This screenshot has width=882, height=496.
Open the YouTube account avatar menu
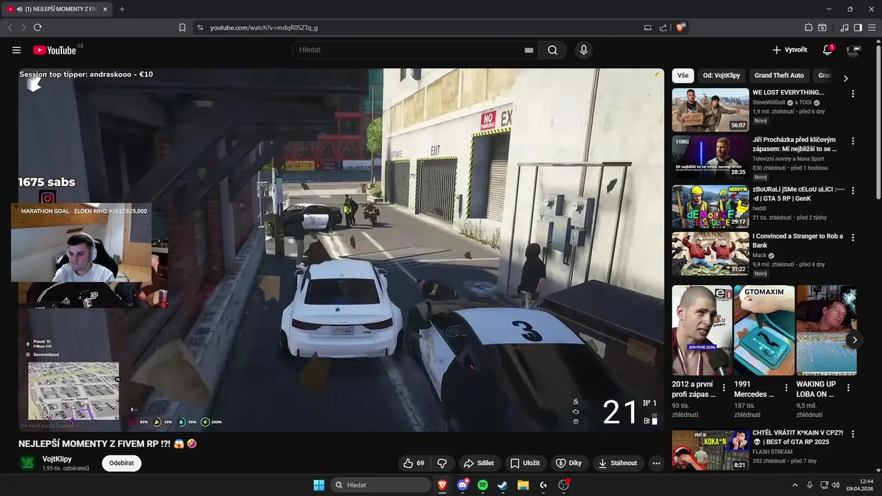tap(854, 50)
